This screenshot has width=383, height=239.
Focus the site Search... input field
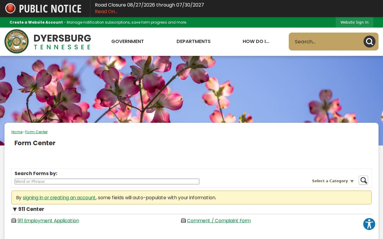(x=326, y=42)
